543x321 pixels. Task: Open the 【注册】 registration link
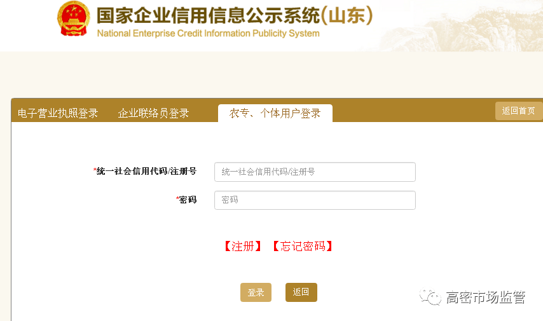pos(242,247)
